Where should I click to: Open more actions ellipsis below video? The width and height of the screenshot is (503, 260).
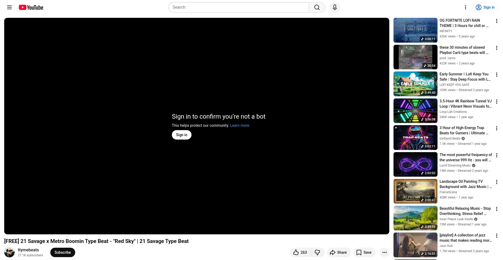tap(384, 252)
